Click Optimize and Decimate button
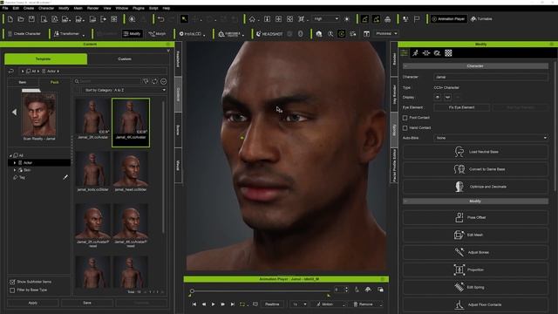Image resolution: width=558 pixels, height=314 pixels. tap(475, 187)
